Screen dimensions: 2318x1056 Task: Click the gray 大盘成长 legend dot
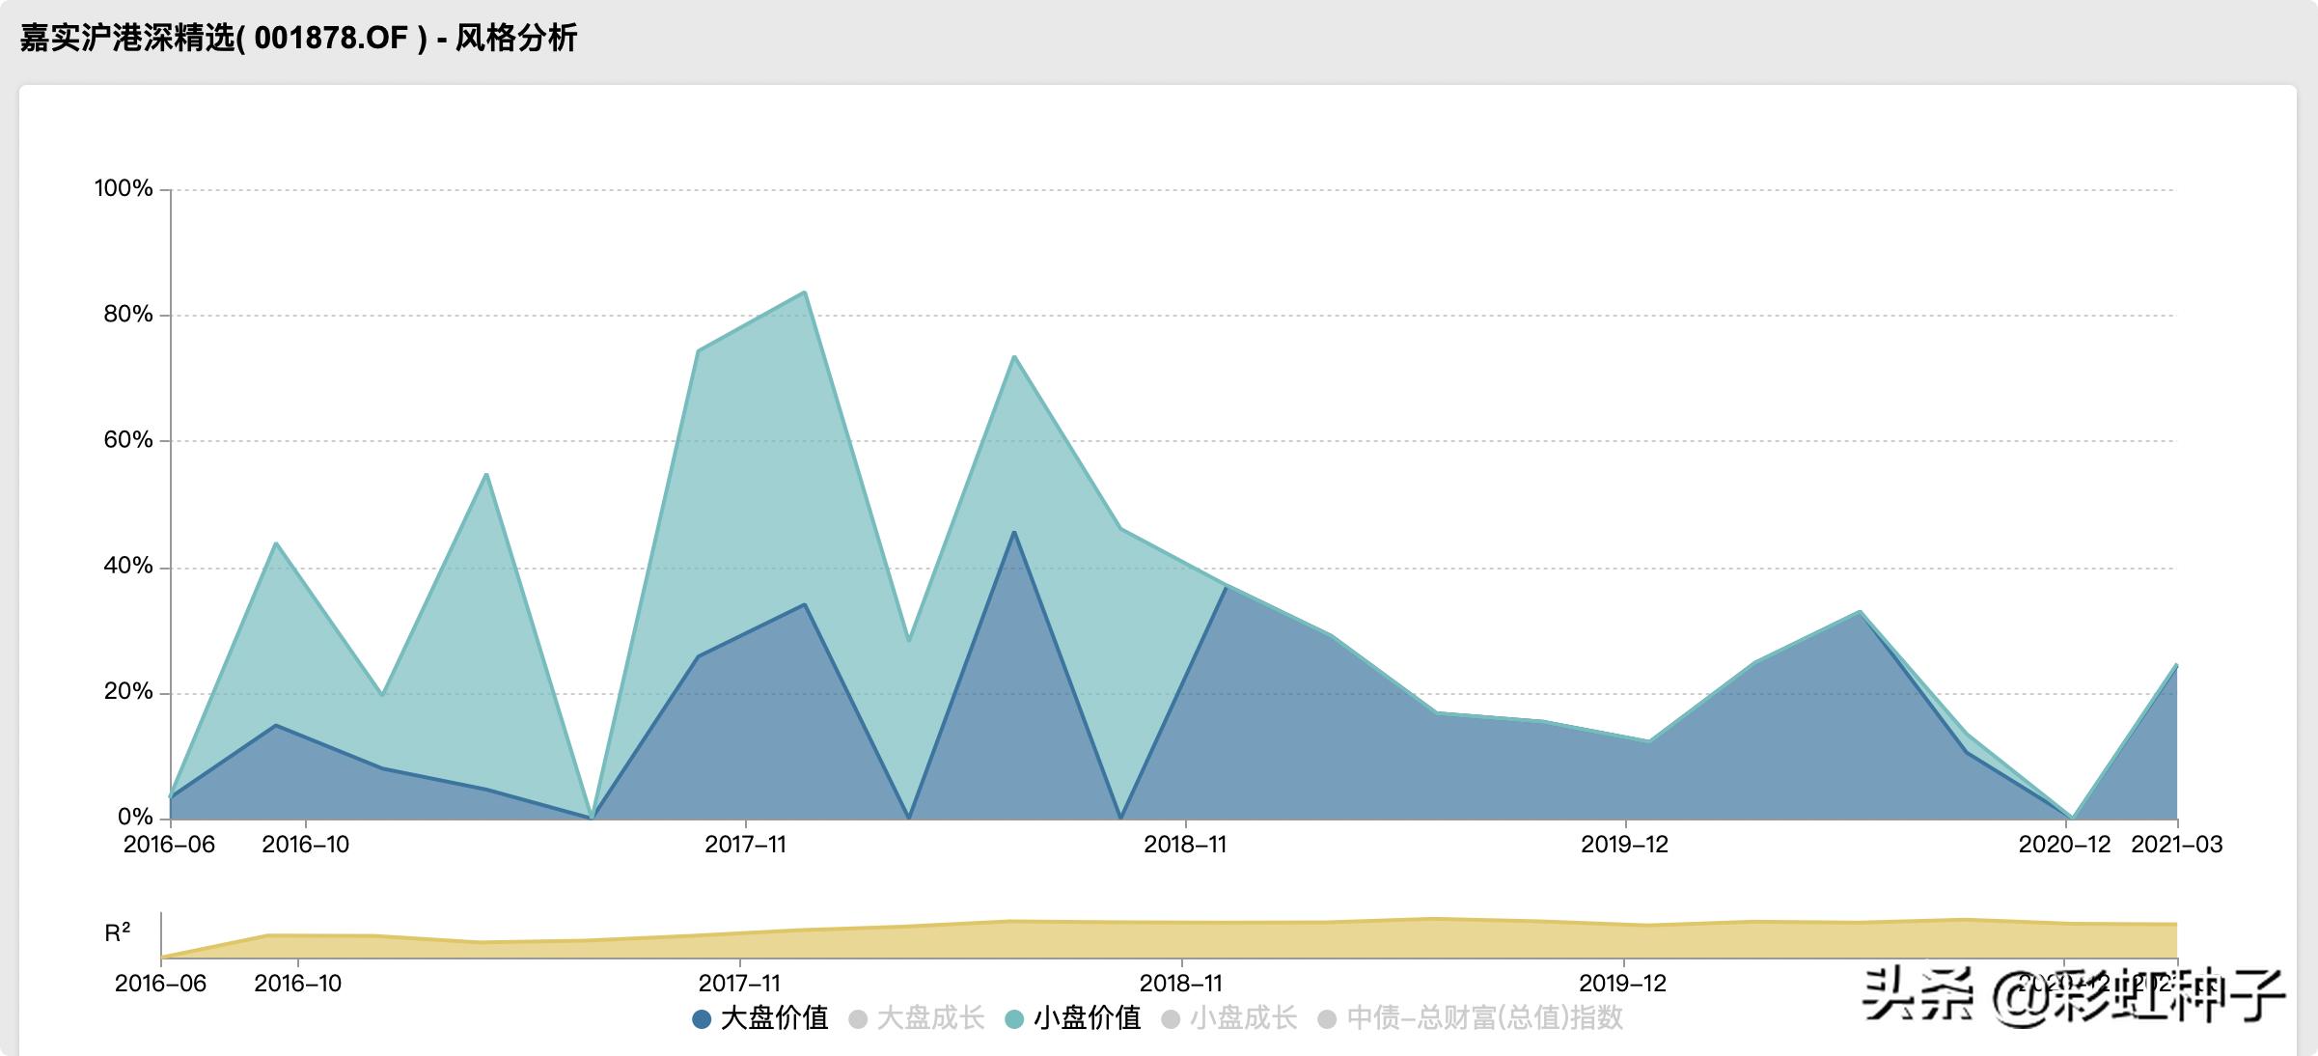[857, 1019]
